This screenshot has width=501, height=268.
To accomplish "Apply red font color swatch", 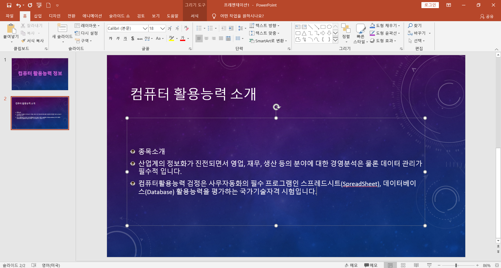I will click(183, 38).
